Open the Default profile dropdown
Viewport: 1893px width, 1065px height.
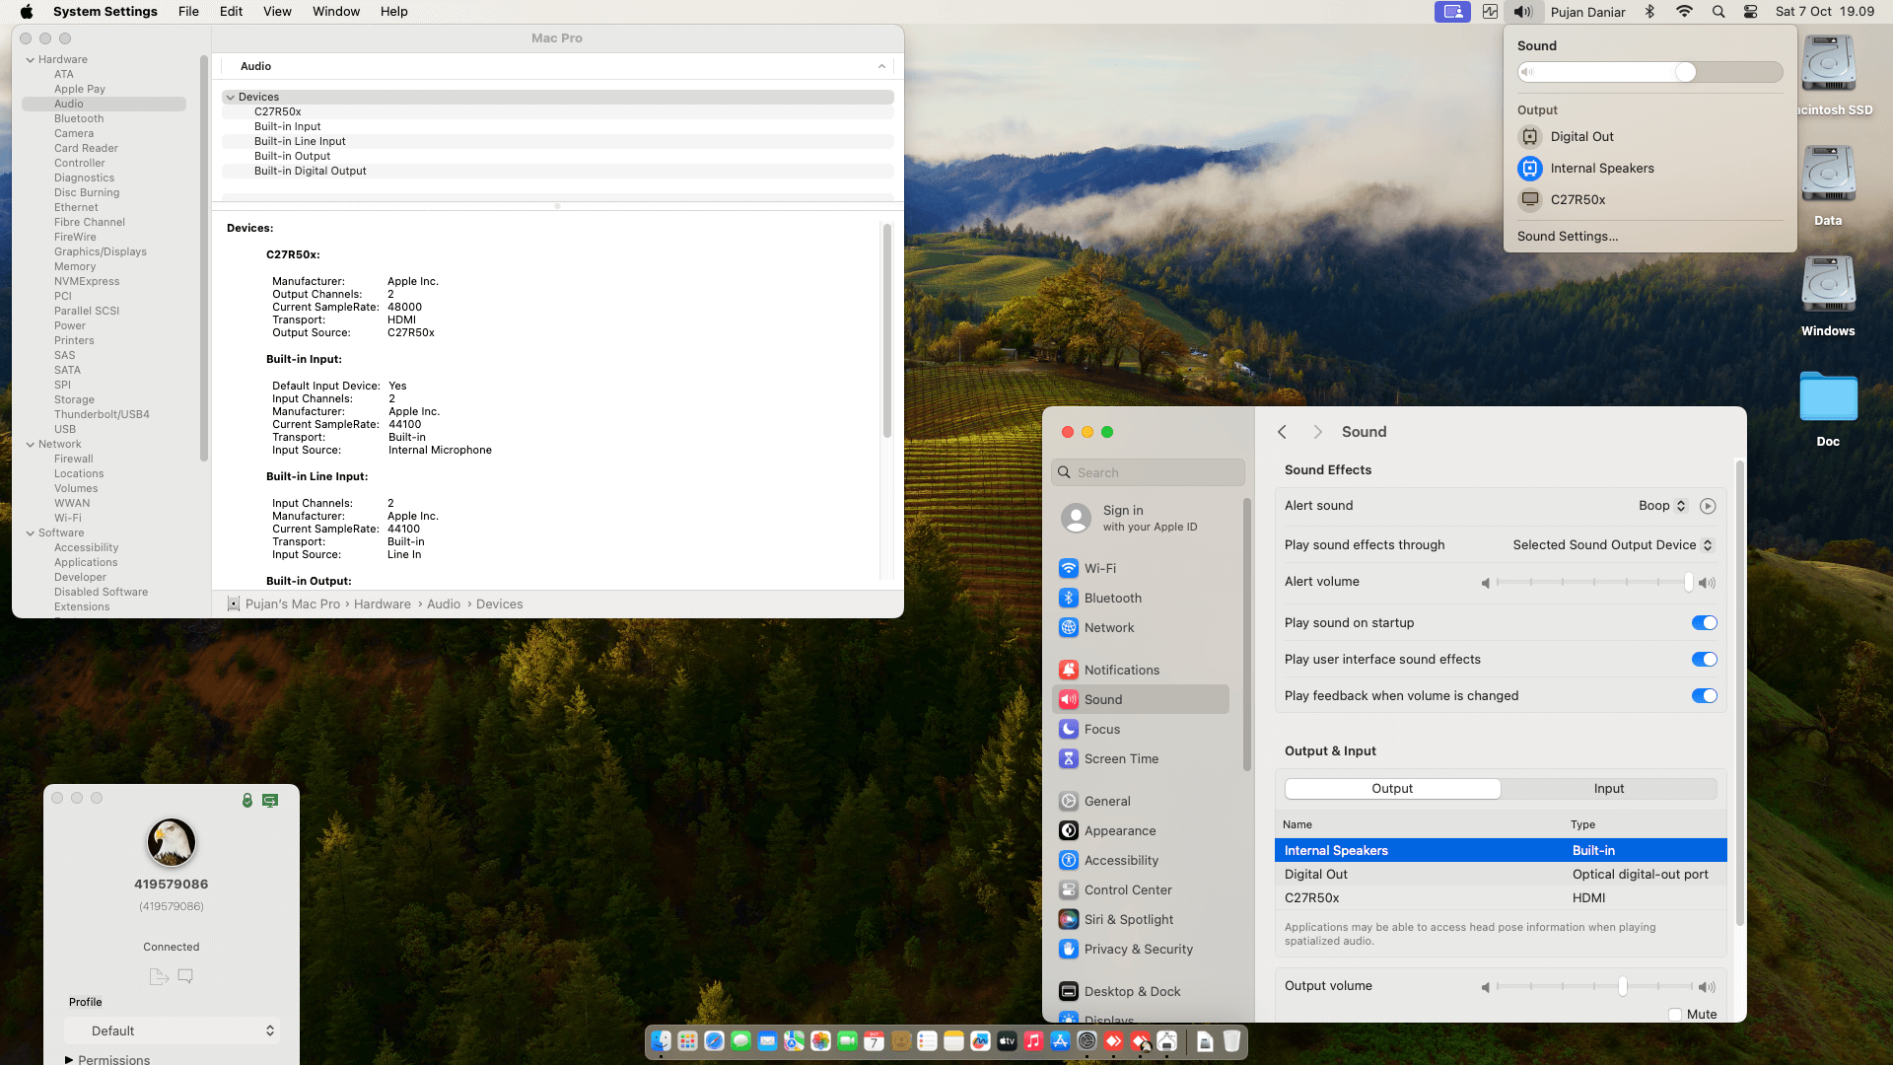point(173,1031)
